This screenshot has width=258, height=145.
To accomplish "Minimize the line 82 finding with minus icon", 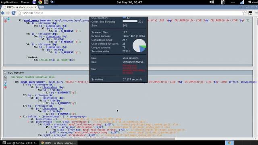I will pos(5,80).
